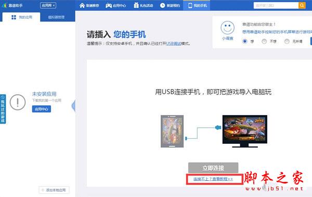Click the 立即连接 button
This screenshot has height=197, width=312.
213,168
